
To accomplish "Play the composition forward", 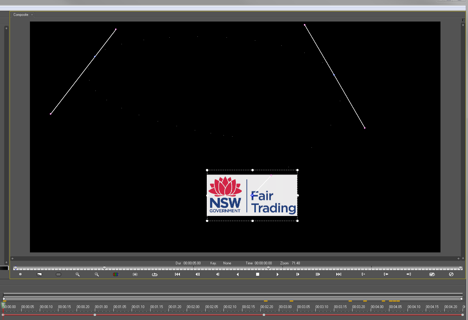I will pos(278,274).
